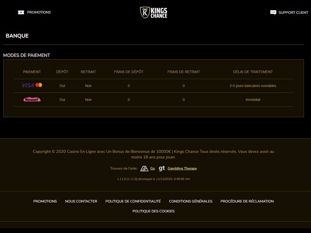
Task: Click Oui deposit cell in Neosurf row
Action: click(x=62, y=100)
